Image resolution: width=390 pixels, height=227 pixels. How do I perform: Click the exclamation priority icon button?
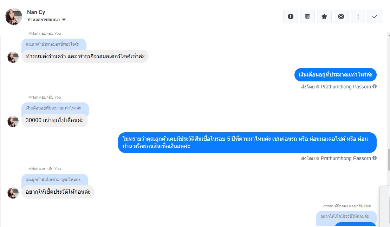[358, 16]
